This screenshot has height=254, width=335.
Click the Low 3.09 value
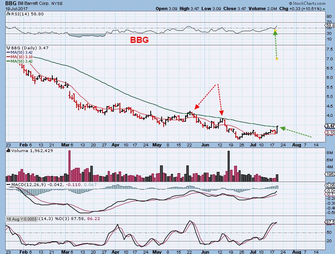(211, 9)
